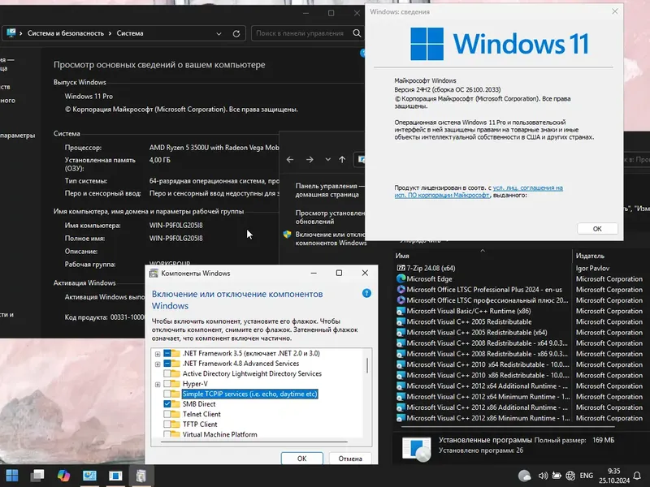Navigate forward in Programs window
This screenshot has width=650, height=487.
click(x=310, y=159)
